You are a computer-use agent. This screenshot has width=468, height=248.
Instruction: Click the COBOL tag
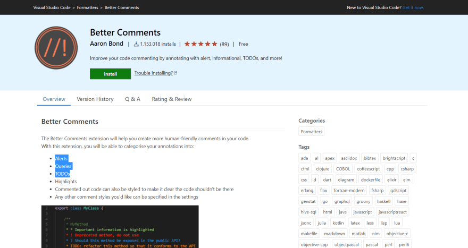(x=343, y=169)
